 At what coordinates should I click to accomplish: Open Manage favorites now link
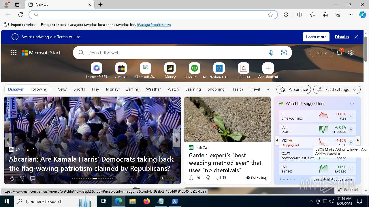(x=154, y=25)
